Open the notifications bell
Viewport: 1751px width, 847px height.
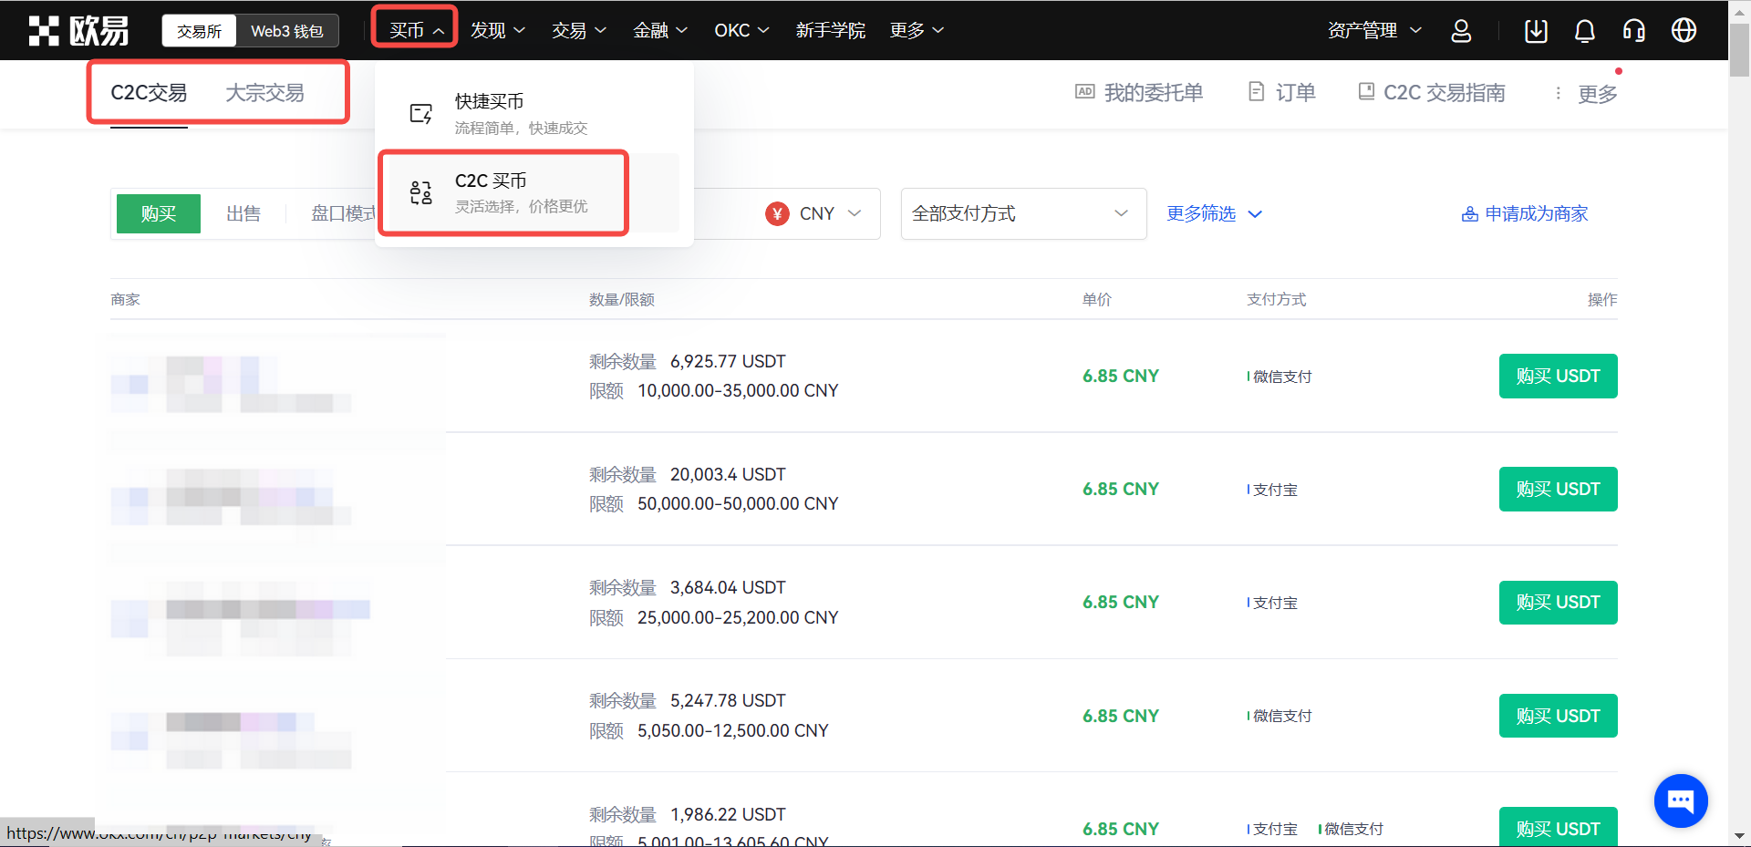point(1585,31)
